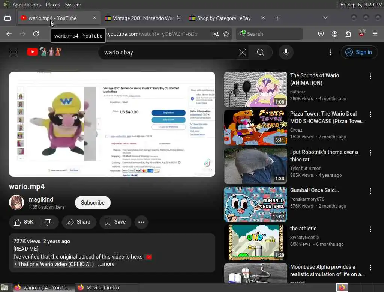Open more actions ellipsis under video
This screenshot has width=384, height=292.
click(x=141, y=222)
